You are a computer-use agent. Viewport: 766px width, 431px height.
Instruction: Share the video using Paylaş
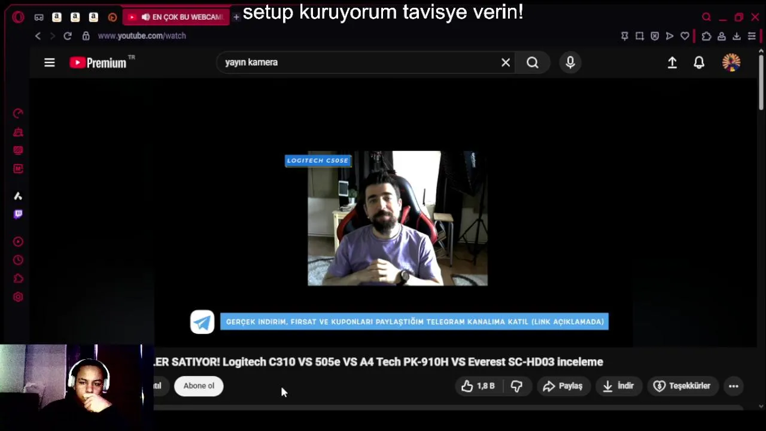point(563,386)
